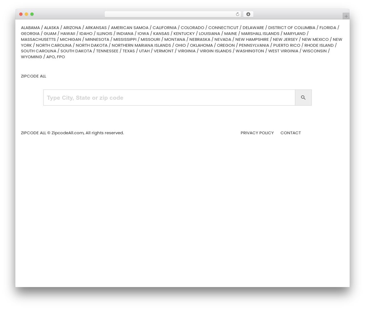Go to the GEORGIA link
365x309 pixels.
[30, 34]
